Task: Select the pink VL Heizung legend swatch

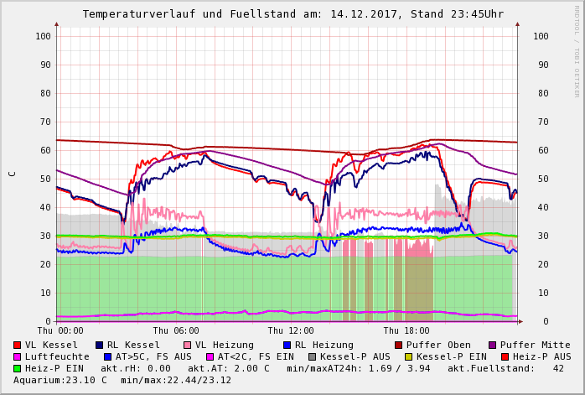Action: (x=188, y=345)
